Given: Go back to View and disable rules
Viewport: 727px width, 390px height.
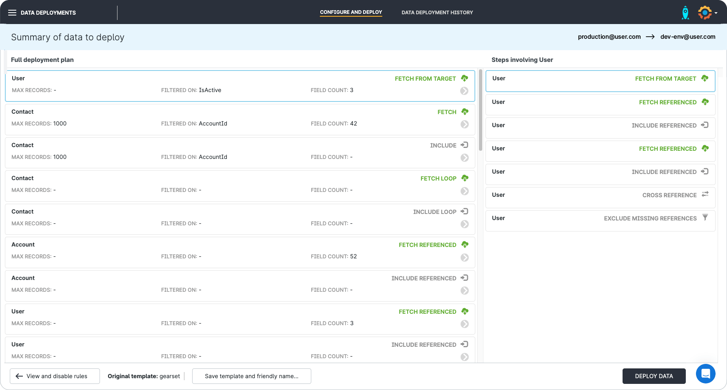Looking at the screenshot, I should (55, 376).
